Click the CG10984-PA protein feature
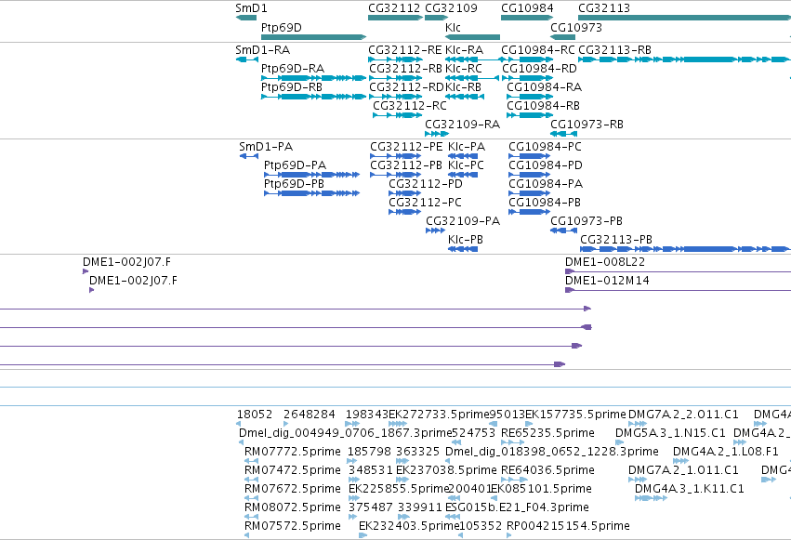Screen dimensions: 791x540 [x=529, y=193]
